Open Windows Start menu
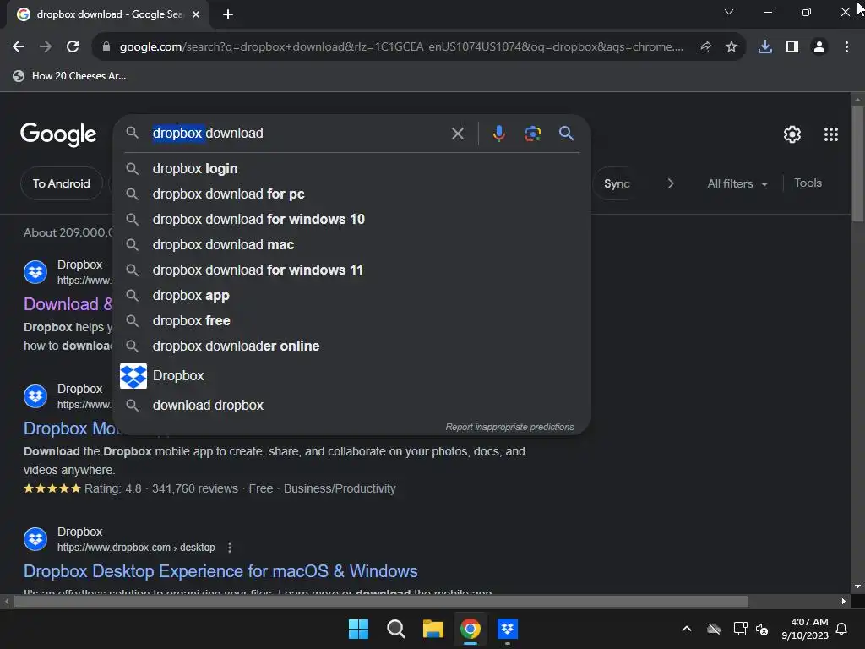The height and width of the screenshot is (649, 865). tap(358, 629)
